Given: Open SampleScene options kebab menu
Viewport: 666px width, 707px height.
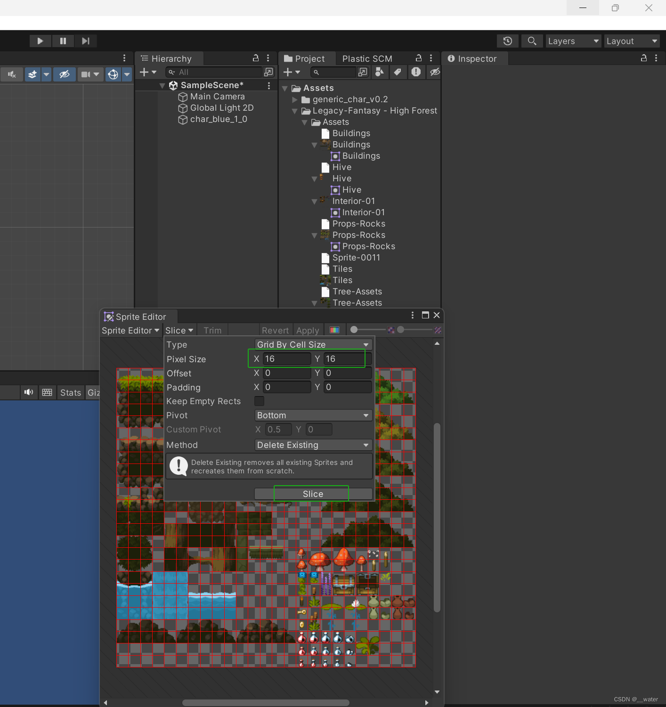Looking at the screenshot, I should coord(269,85).
